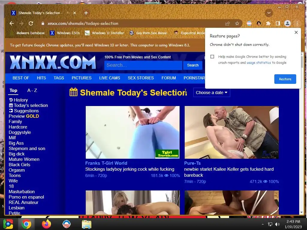Close the current browser tab
Image resolution: width=307 pixels, height=230 pixels.
75,13
